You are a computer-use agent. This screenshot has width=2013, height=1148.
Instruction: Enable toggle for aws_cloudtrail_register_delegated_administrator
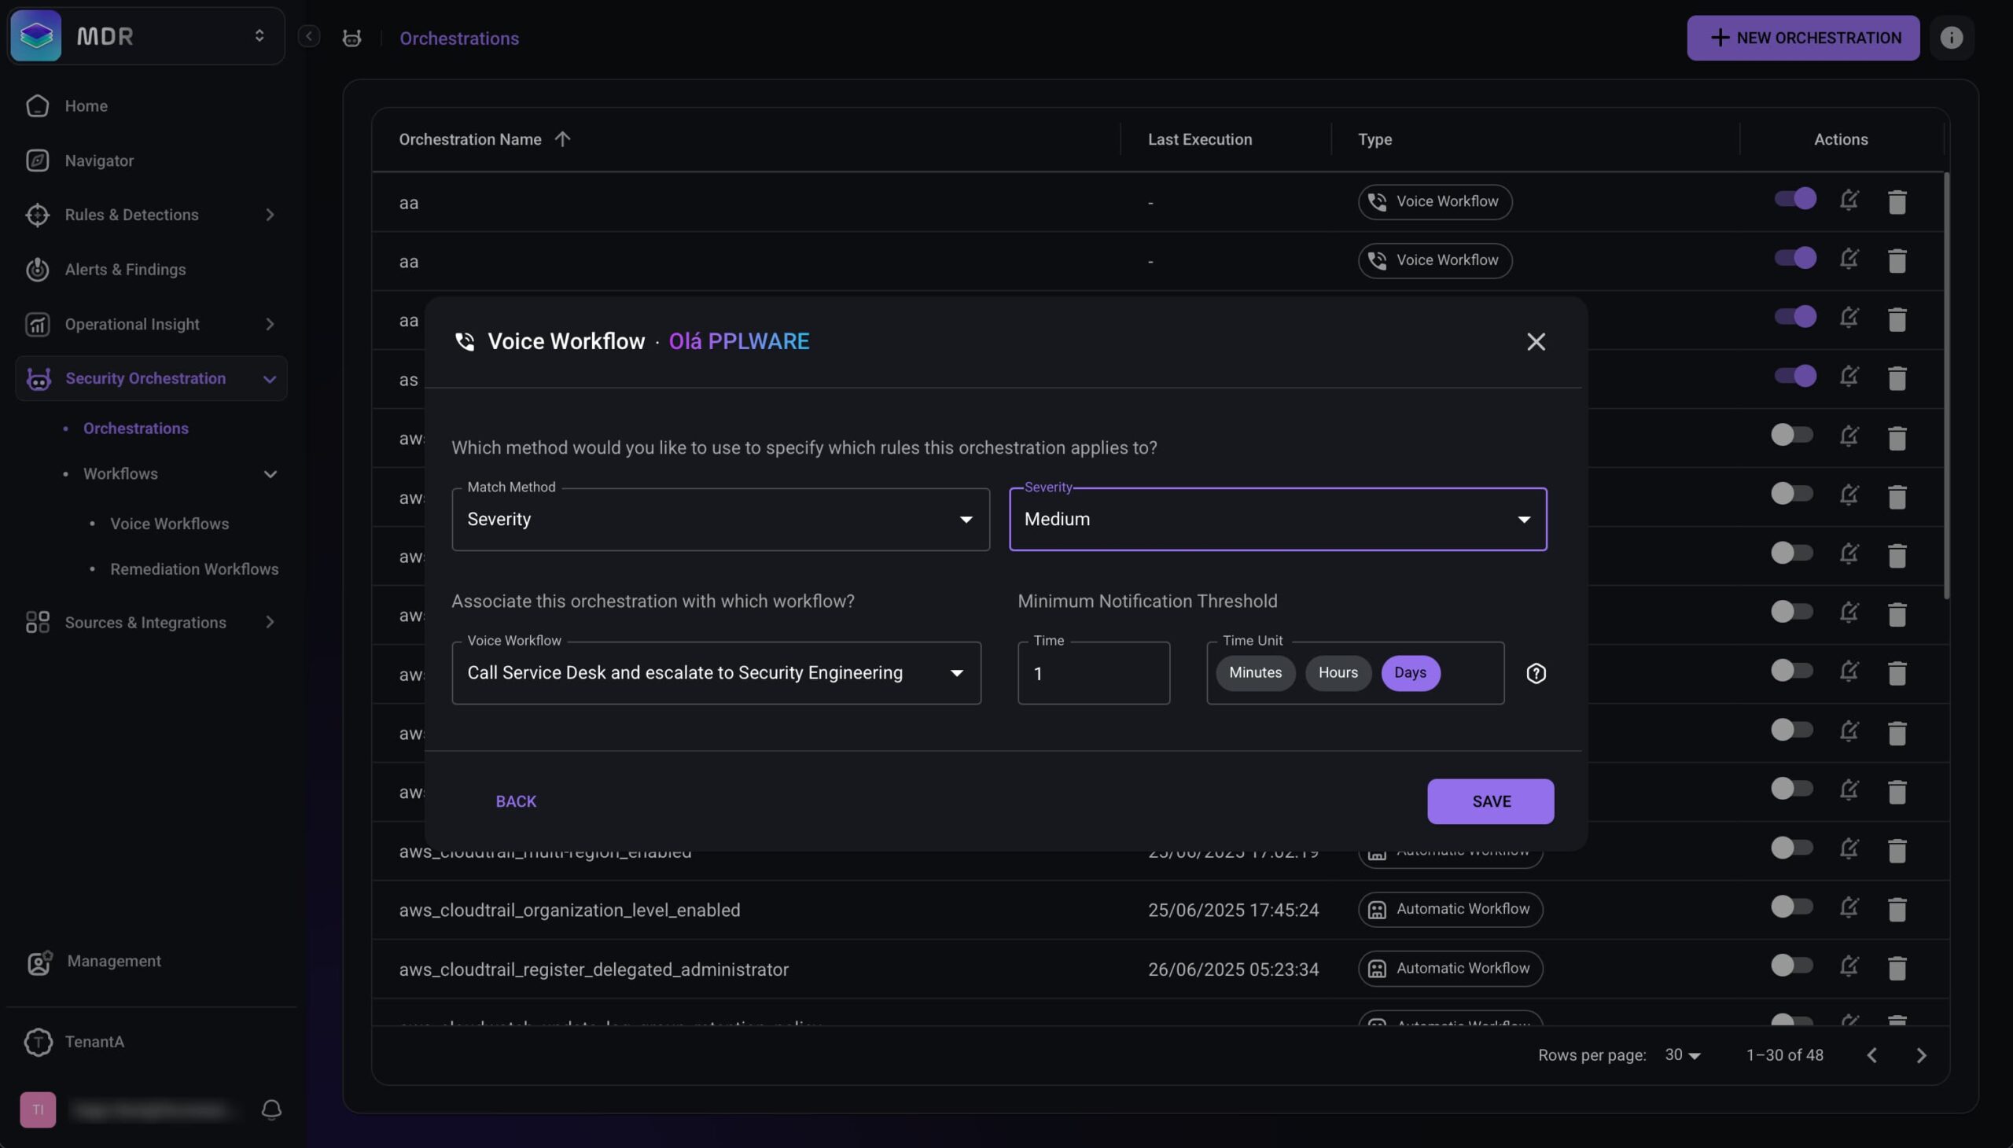1791,966
